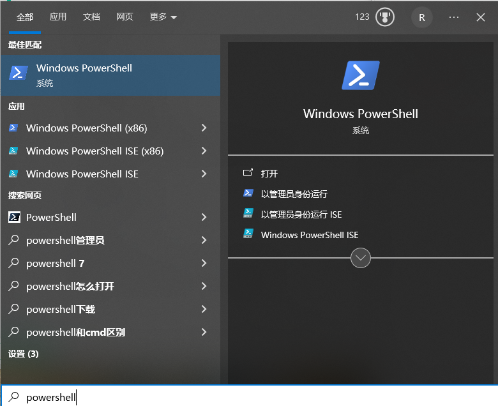Switch to the 应用 tab
Viewport: 498px width, 406px height.
tap(58, 17)
